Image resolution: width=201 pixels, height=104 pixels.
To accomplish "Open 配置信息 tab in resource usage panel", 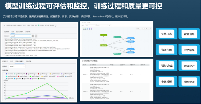I will tap(5, 61).
